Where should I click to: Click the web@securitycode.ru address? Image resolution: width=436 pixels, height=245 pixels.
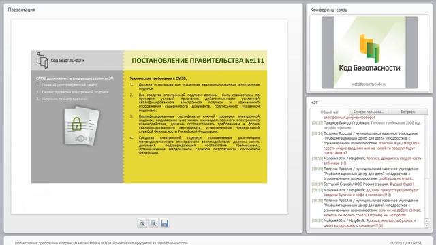(369, 84)
